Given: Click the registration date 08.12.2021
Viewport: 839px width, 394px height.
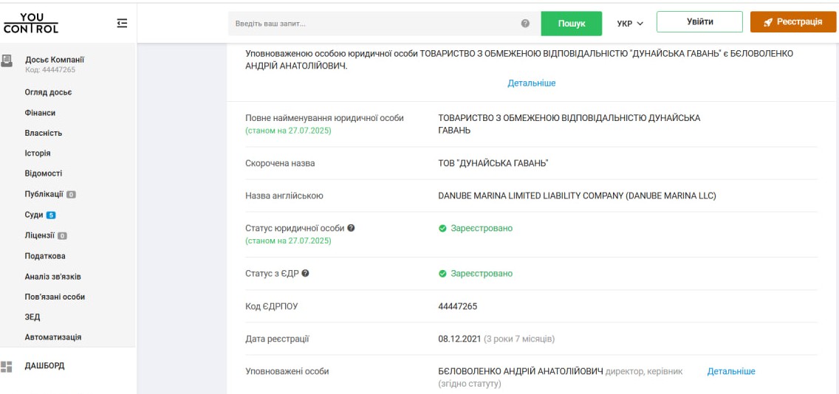Looking at the screenshot, I should (x=459, y=339).
